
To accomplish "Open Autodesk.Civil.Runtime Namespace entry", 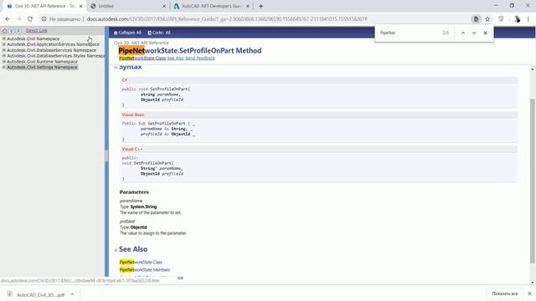I will coord(42,62).
